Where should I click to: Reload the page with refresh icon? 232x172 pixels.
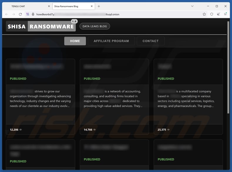pyautogui.click(x=21, y=14)
